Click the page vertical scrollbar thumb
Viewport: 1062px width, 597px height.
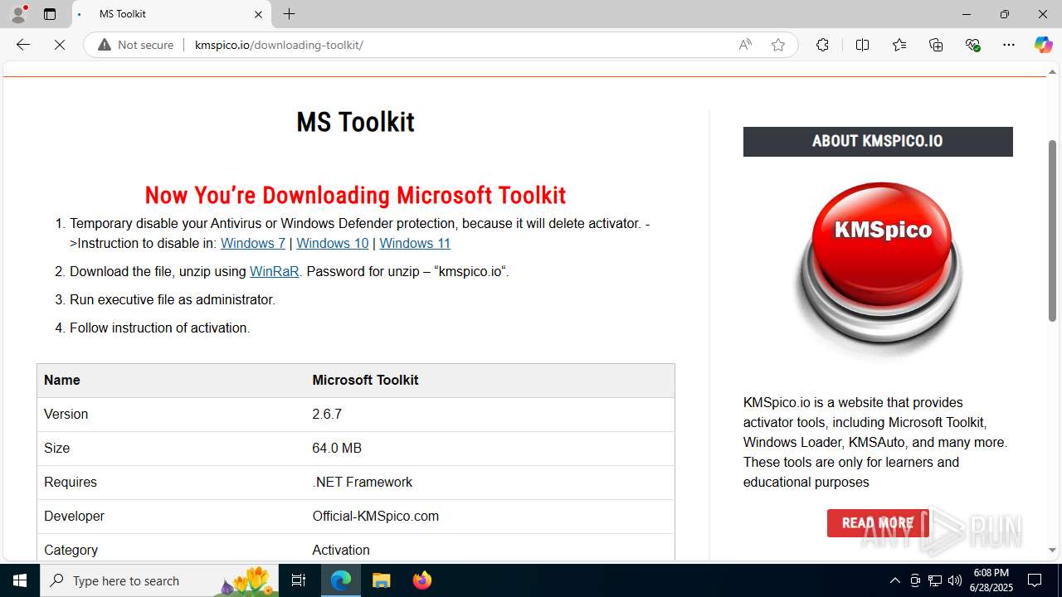(1053, 231)
